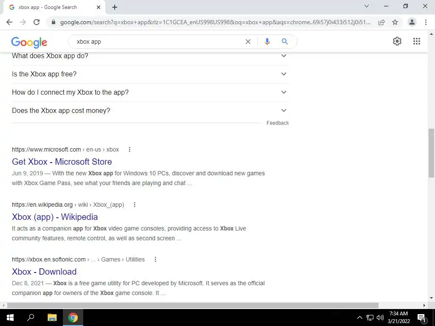Screen dimensions: 435x326
Task: Click the xbox.en.softonic.com URL breadcrumb
Action: [x=78, y=259]
